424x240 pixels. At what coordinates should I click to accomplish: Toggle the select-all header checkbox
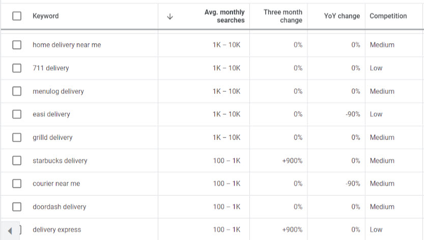[x=17, y=16]
